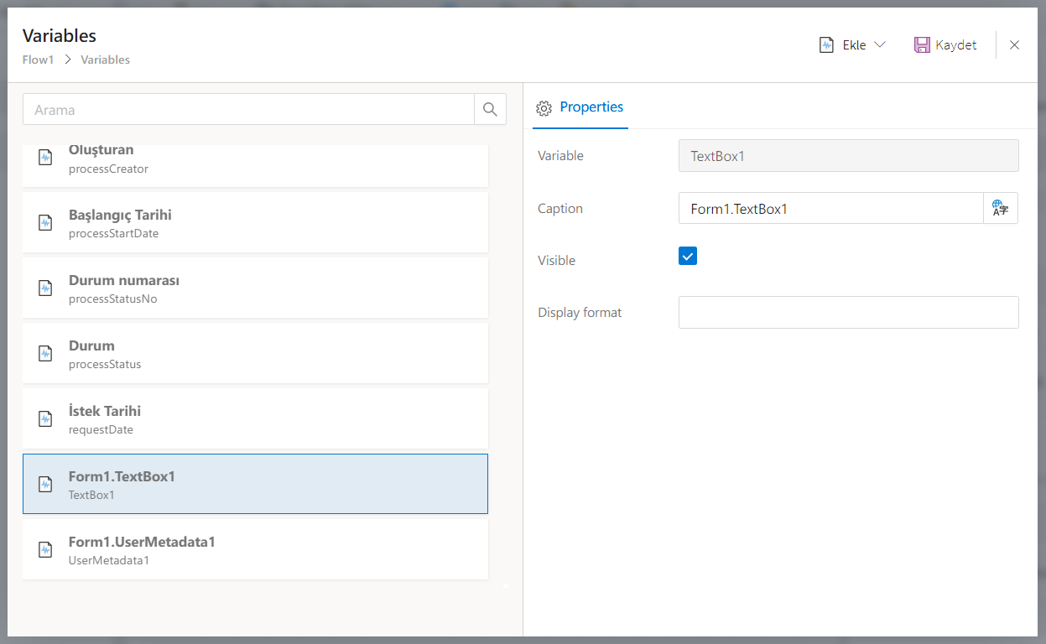Click the variable icon of Başlangıç Tarihi
1046x644 pixels.
[x=45, y=223]
